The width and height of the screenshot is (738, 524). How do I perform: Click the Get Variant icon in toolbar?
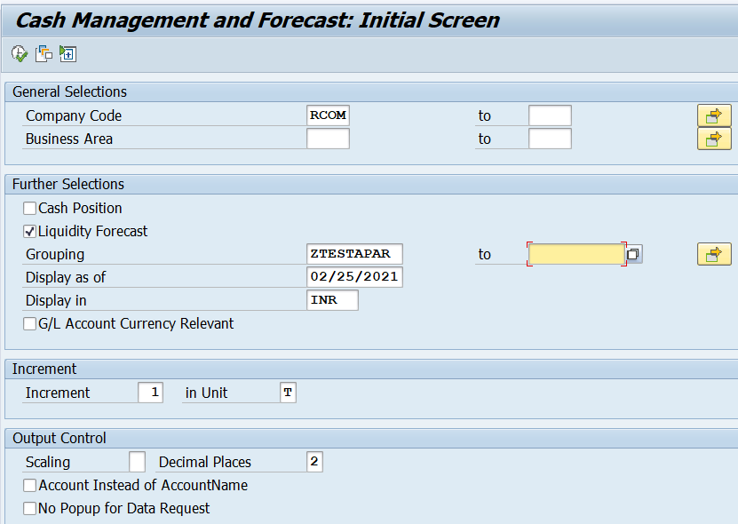(44, 53)
